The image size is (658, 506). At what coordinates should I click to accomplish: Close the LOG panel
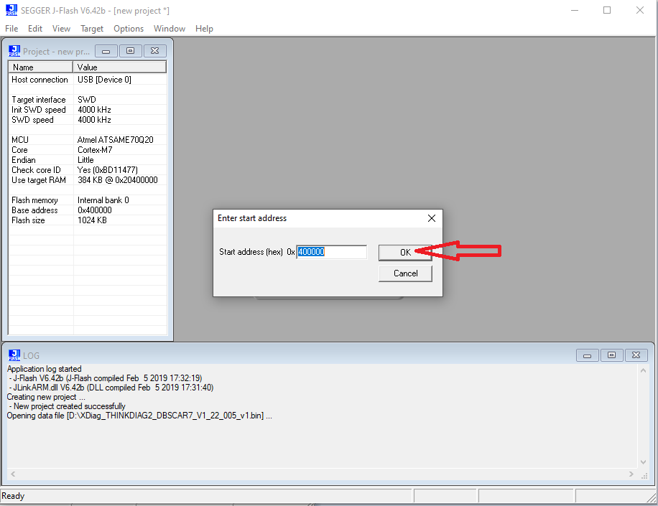click(636, 355)
